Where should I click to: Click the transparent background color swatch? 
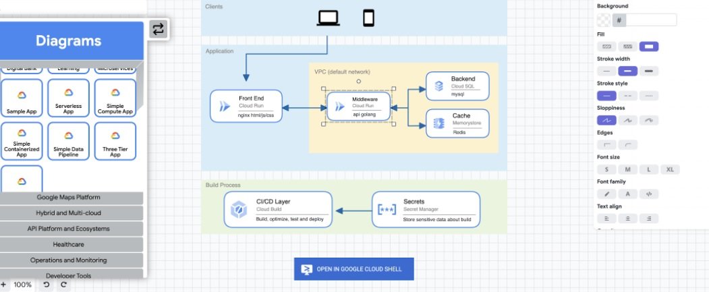pyautogui.click(x=604, y=20)
